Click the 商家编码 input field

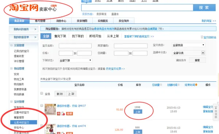coord(131,46)
